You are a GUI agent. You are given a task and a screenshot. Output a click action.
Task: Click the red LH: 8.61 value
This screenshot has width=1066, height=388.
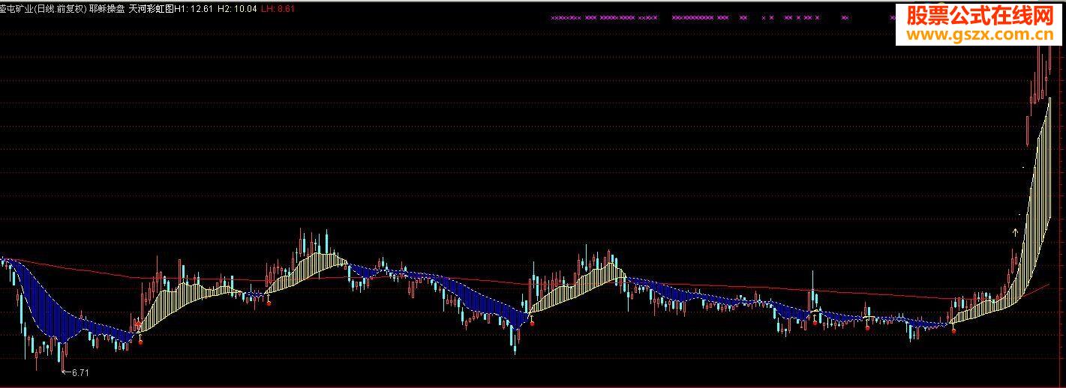coord(278,8)
